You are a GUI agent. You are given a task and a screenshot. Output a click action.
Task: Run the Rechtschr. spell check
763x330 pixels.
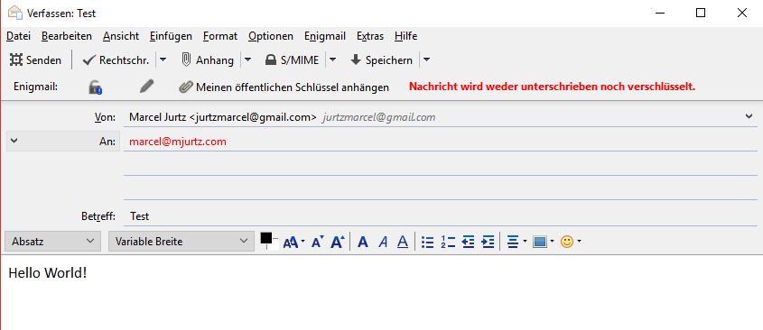pyautogui.click(x=116, y=60)
